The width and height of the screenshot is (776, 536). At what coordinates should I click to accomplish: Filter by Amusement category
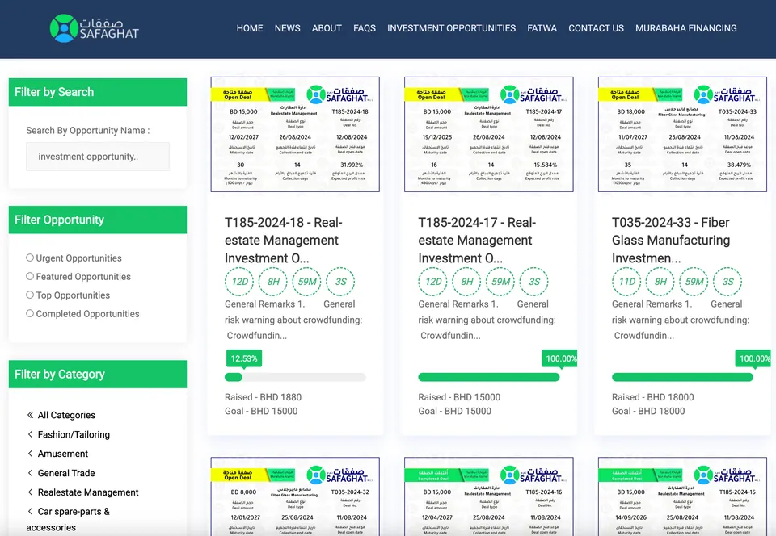[63, 454]
